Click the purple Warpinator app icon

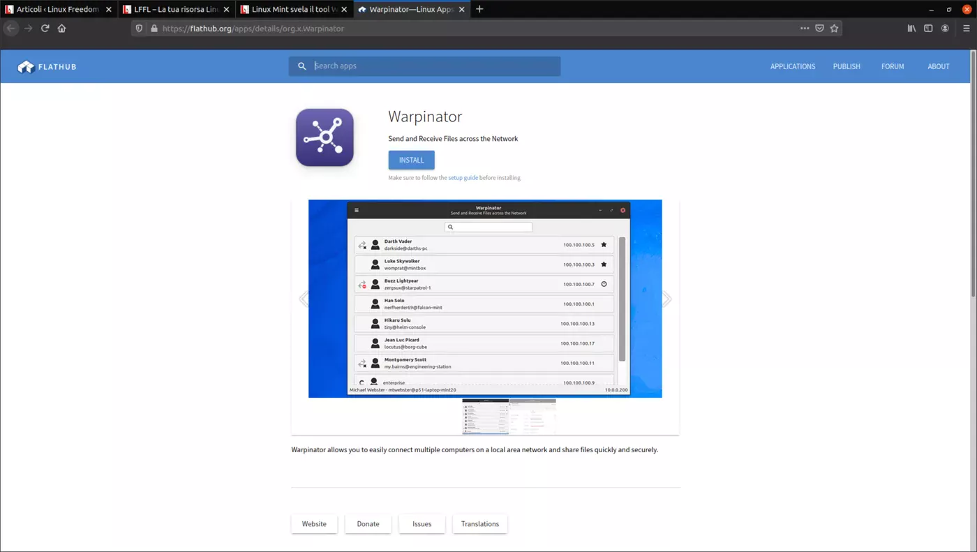[x=325, y=137]
